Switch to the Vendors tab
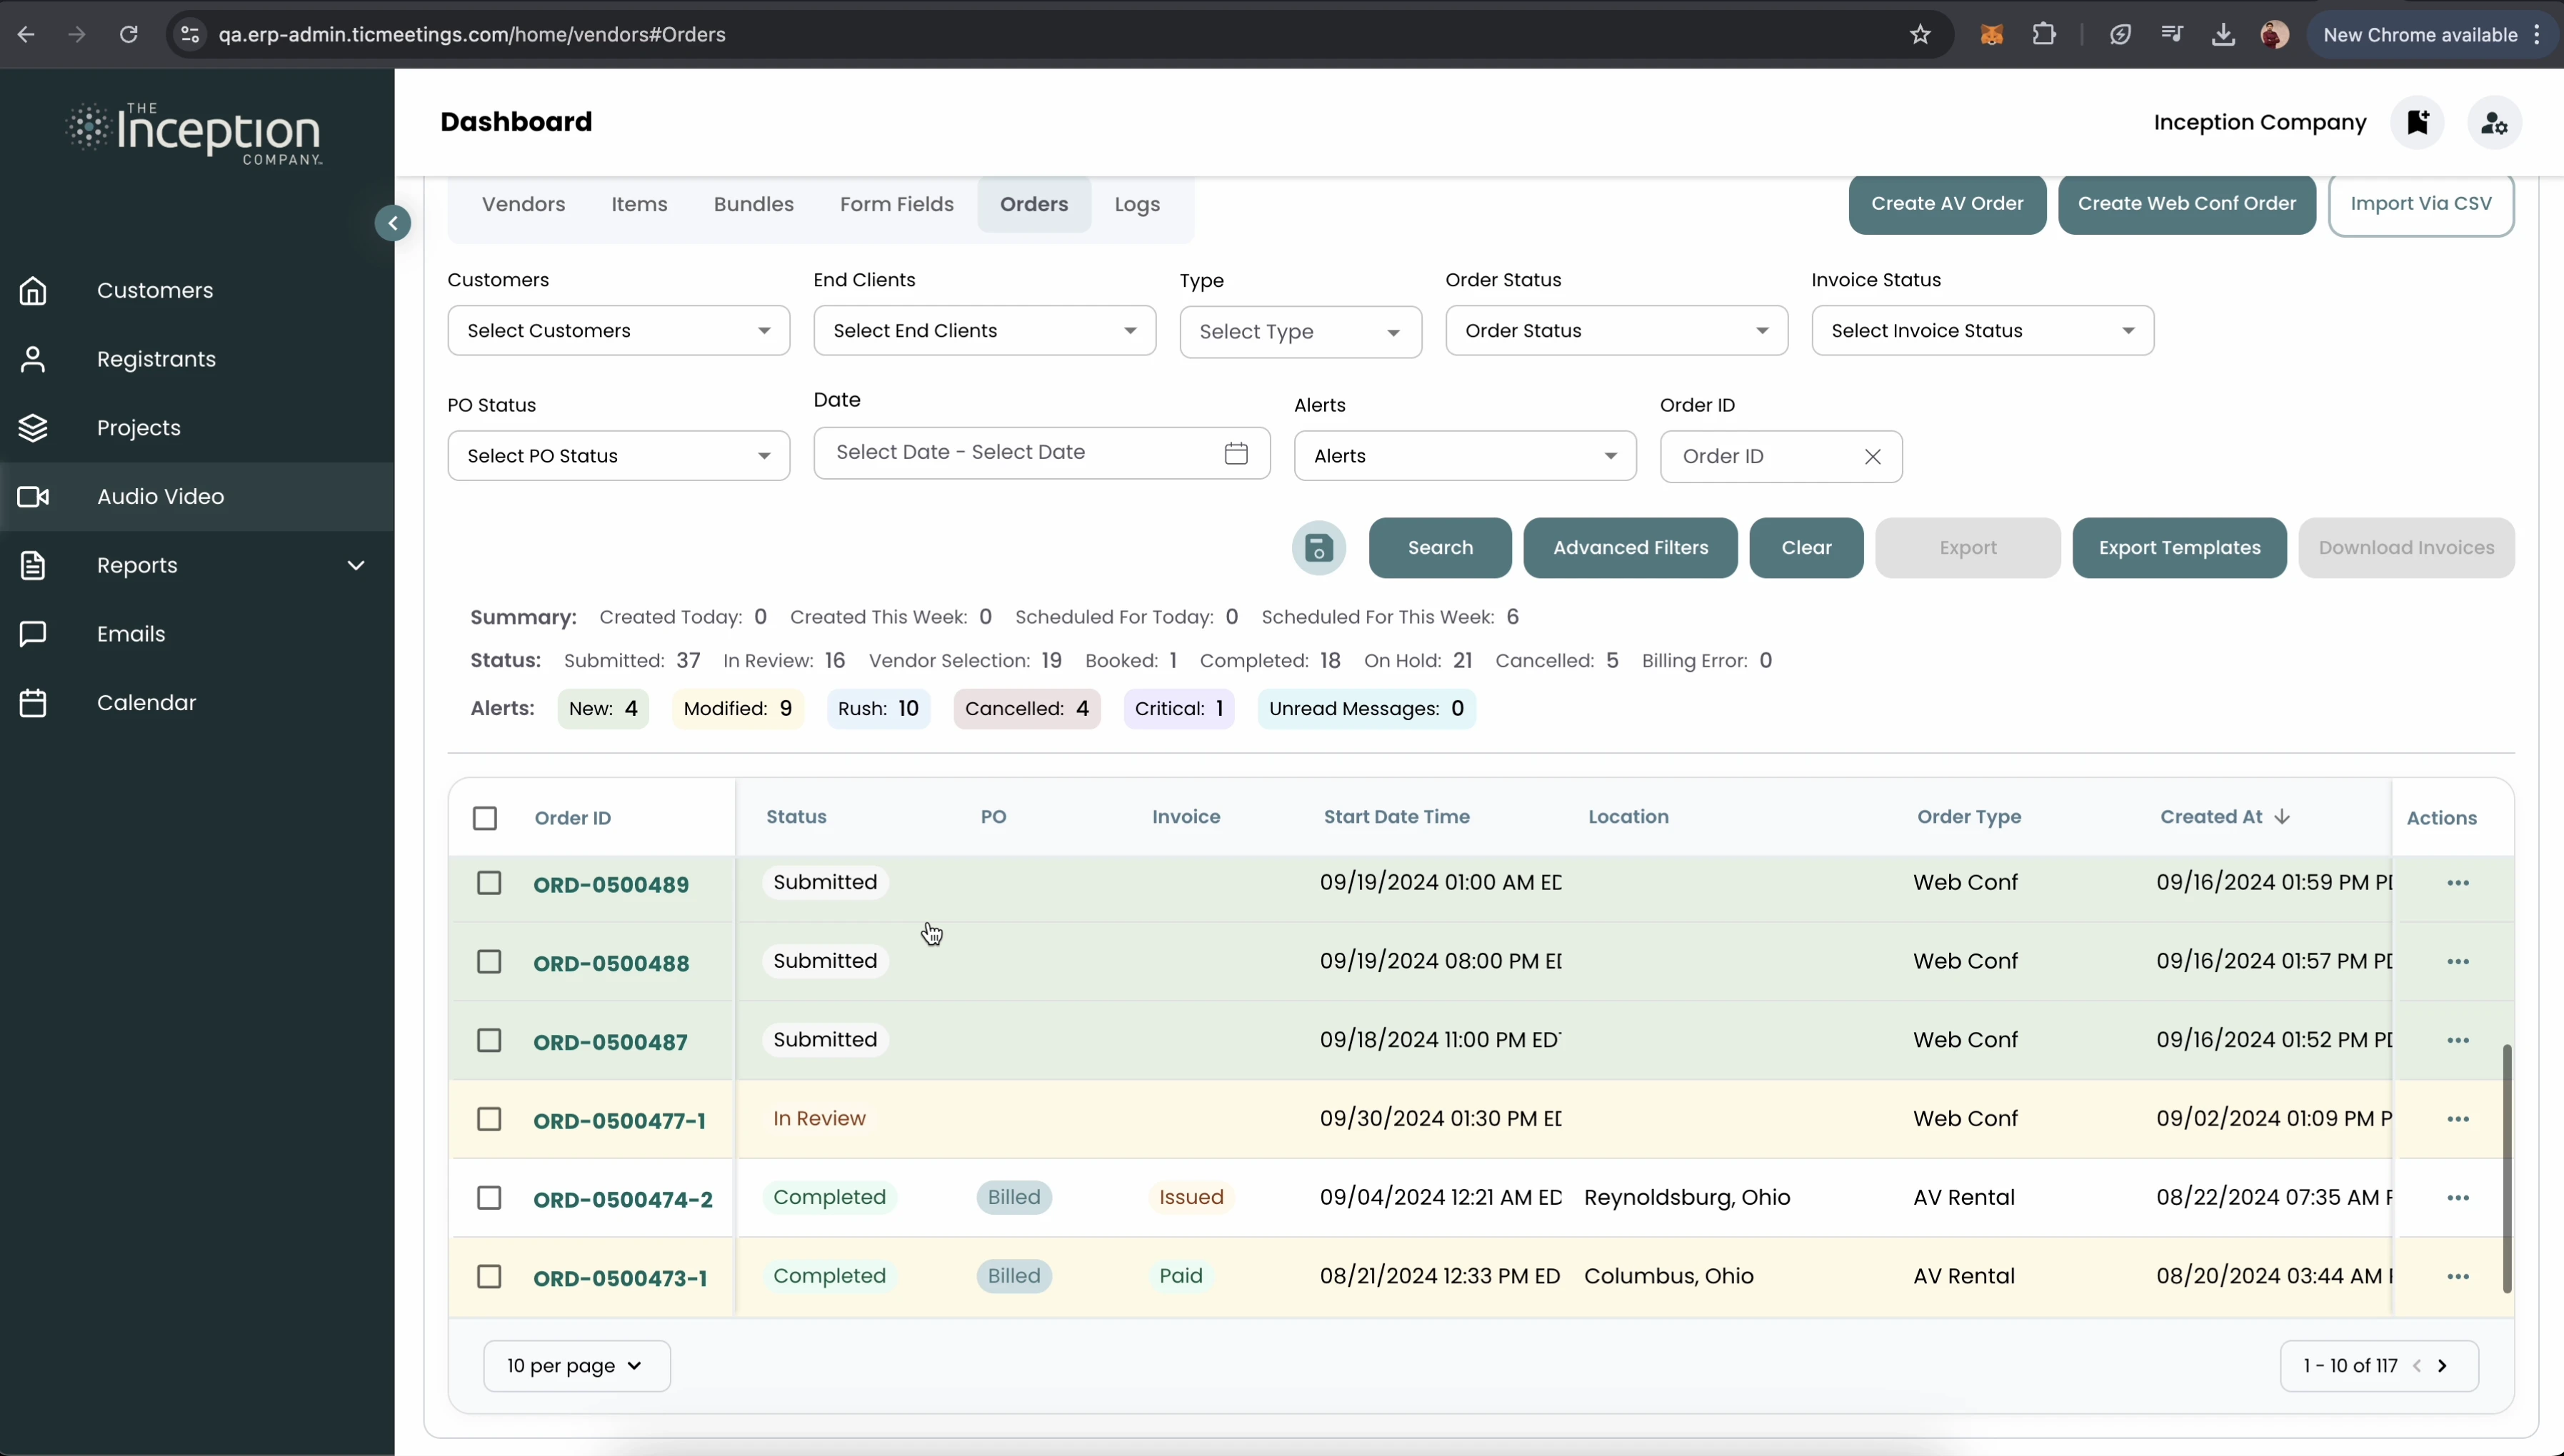Viewport: 2564px width, 1456px height. [x=524, y=204]
